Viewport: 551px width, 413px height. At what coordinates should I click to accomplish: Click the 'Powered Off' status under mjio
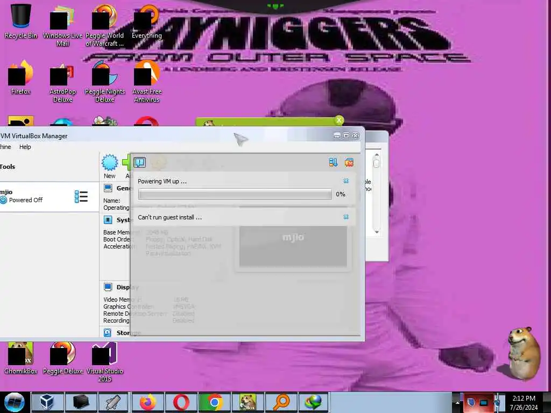click(26, 200)
